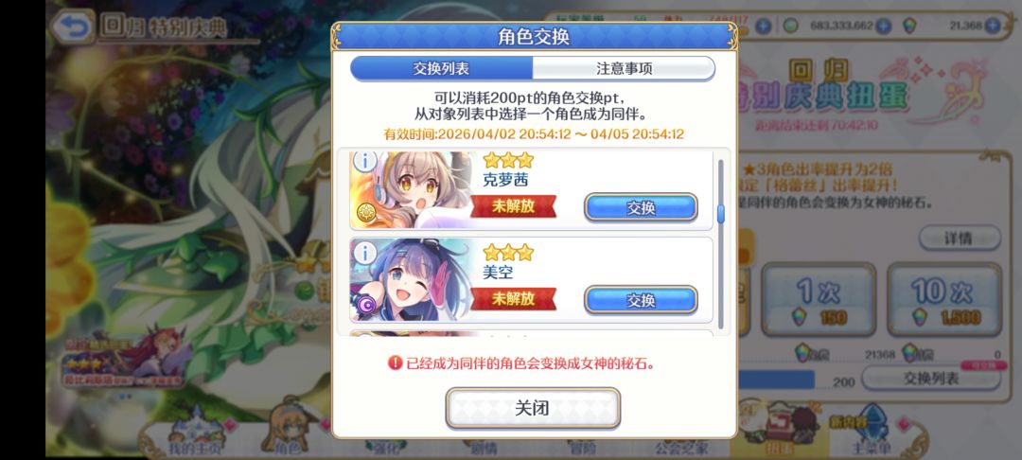This screenshot has width=1022, height=460.
Task: Exchange for character 克萝茜
Action: click(641, 208)
